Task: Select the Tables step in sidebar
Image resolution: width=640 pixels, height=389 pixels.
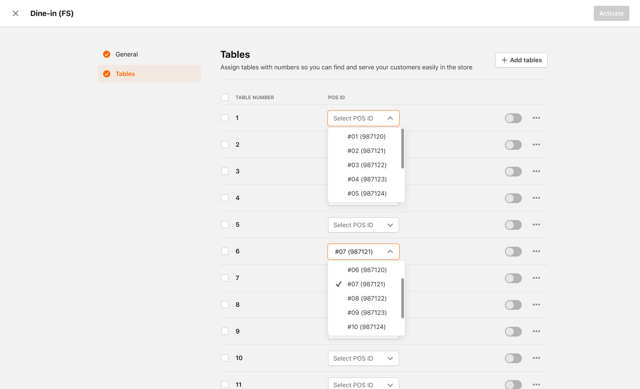Action: coord(149,74)
